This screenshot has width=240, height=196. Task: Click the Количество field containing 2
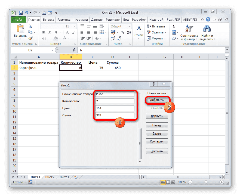coord(115,101)
